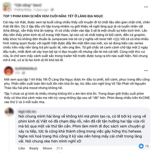Open the first post's blurred author name
The width and height of the screenshot is (153, 153).
[x=28, y=5]
